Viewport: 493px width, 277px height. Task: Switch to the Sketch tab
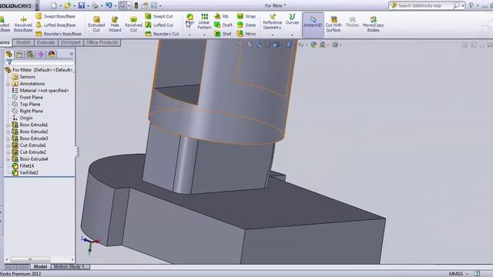point(23,42)
